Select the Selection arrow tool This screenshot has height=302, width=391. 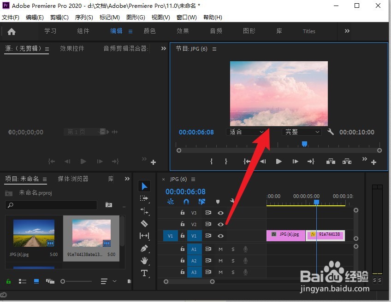144,186
